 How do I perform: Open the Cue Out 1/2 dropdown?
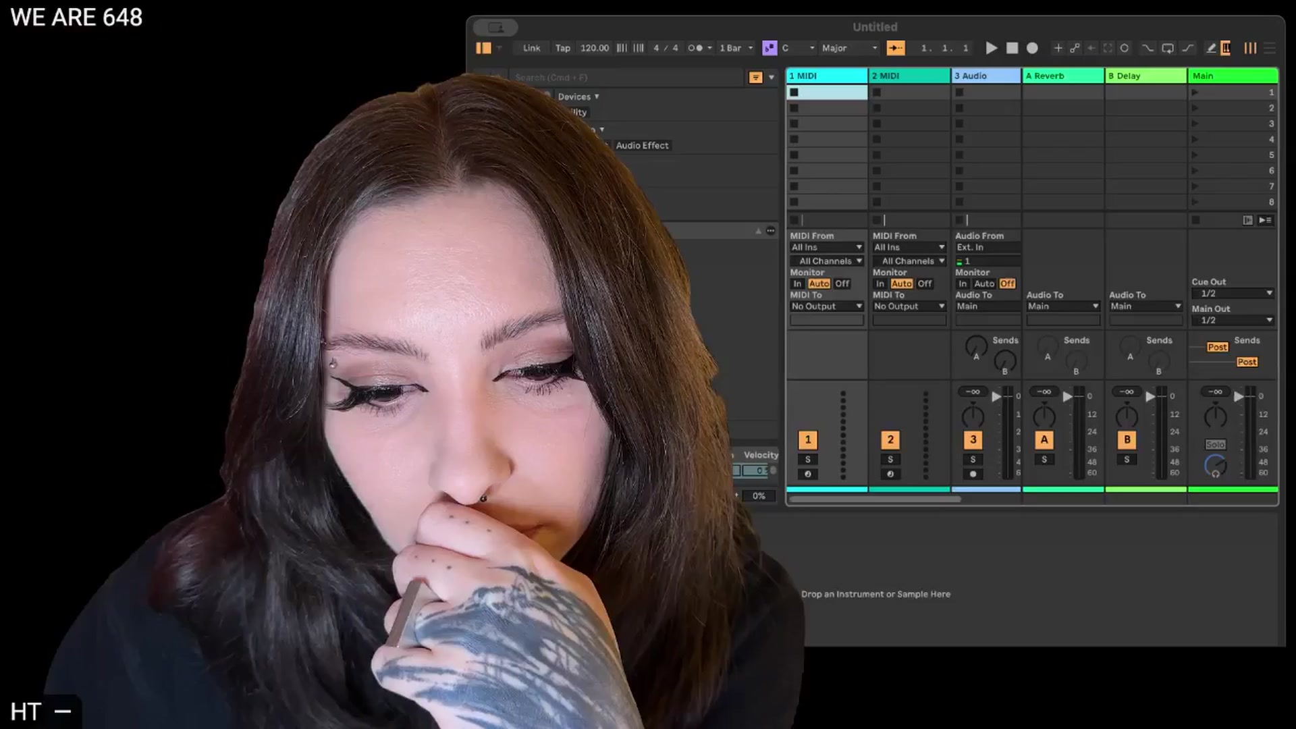(1233, 294)
